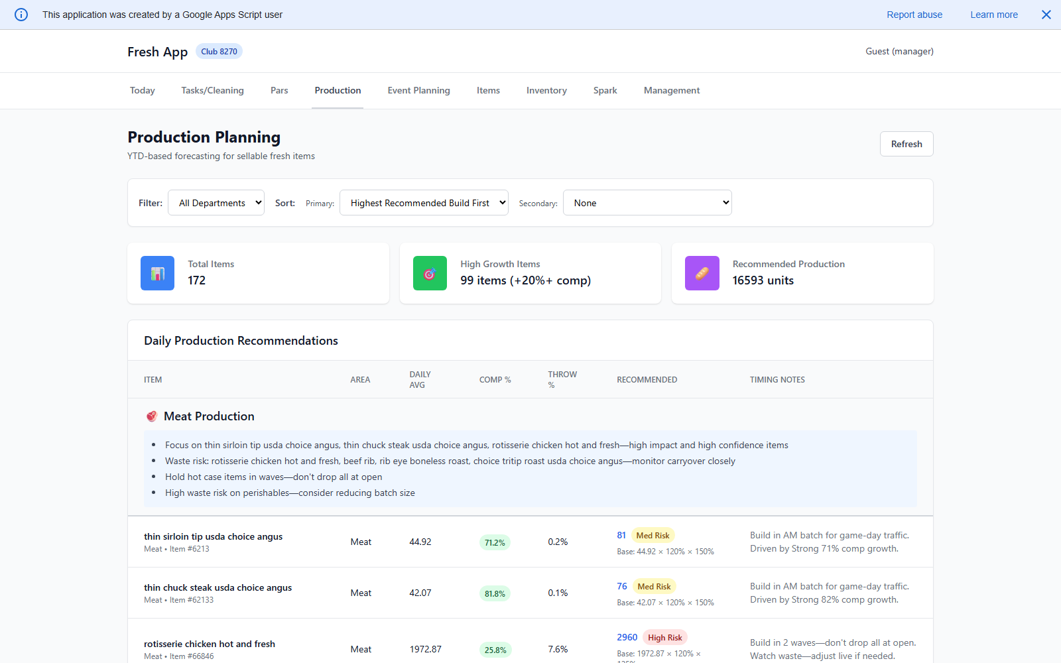1061x663 pixels.
Task: Switch to the Inventory tab
Action: click(x=546, y=90)
